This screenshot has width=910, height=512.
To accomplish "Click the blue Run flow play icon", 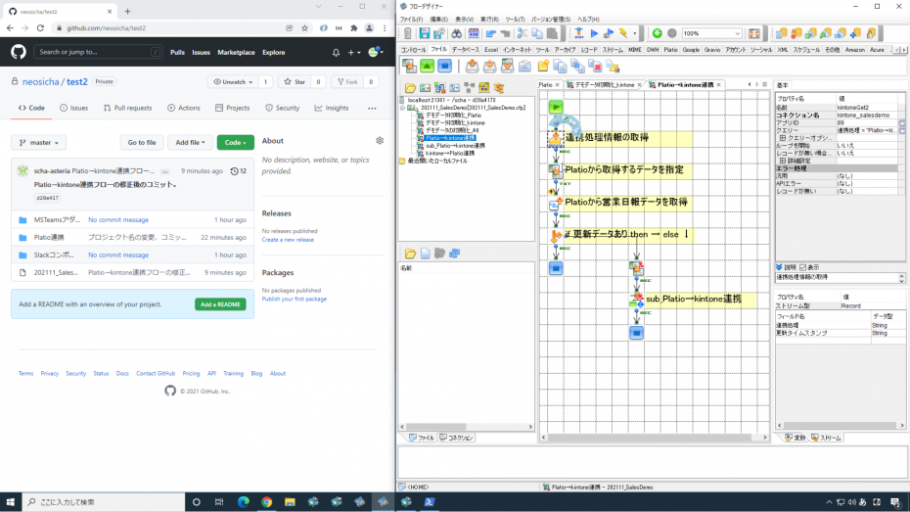I will click(594, 33).
